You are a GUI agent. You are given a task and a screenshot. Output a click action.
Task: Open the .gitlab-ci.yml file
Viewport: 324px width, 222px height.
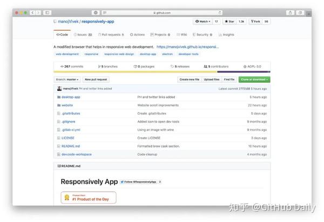coord(71,130)
